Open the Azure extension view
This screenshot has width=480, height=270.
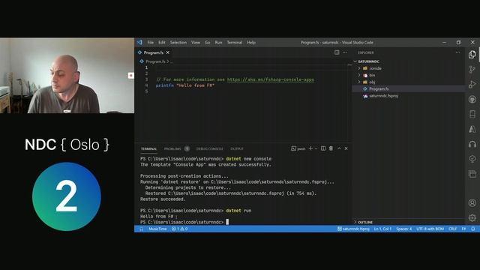click(472, 129)
